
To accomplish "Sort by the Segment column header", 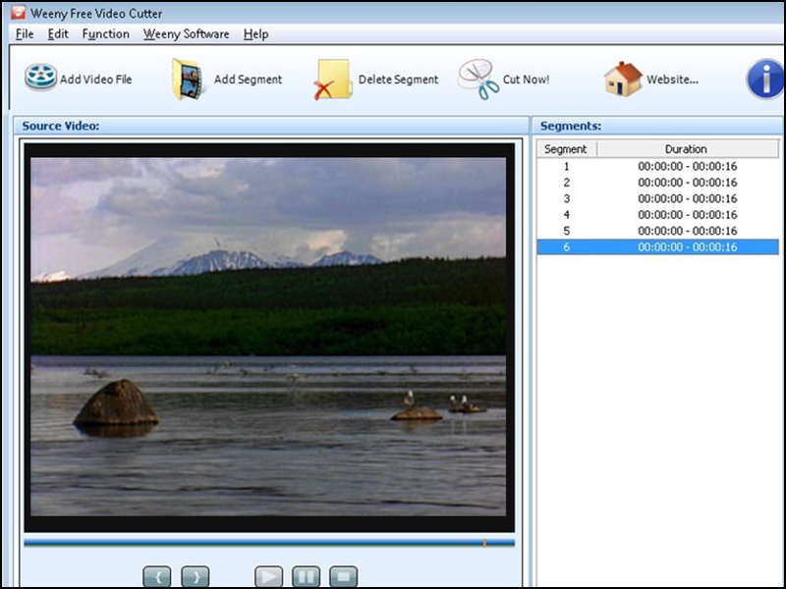I will 567,149.
